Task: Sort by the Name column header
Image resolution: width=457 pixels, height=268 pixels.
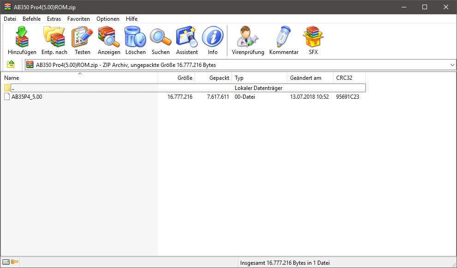Action: pyautogui.click(x=79, y=78)
